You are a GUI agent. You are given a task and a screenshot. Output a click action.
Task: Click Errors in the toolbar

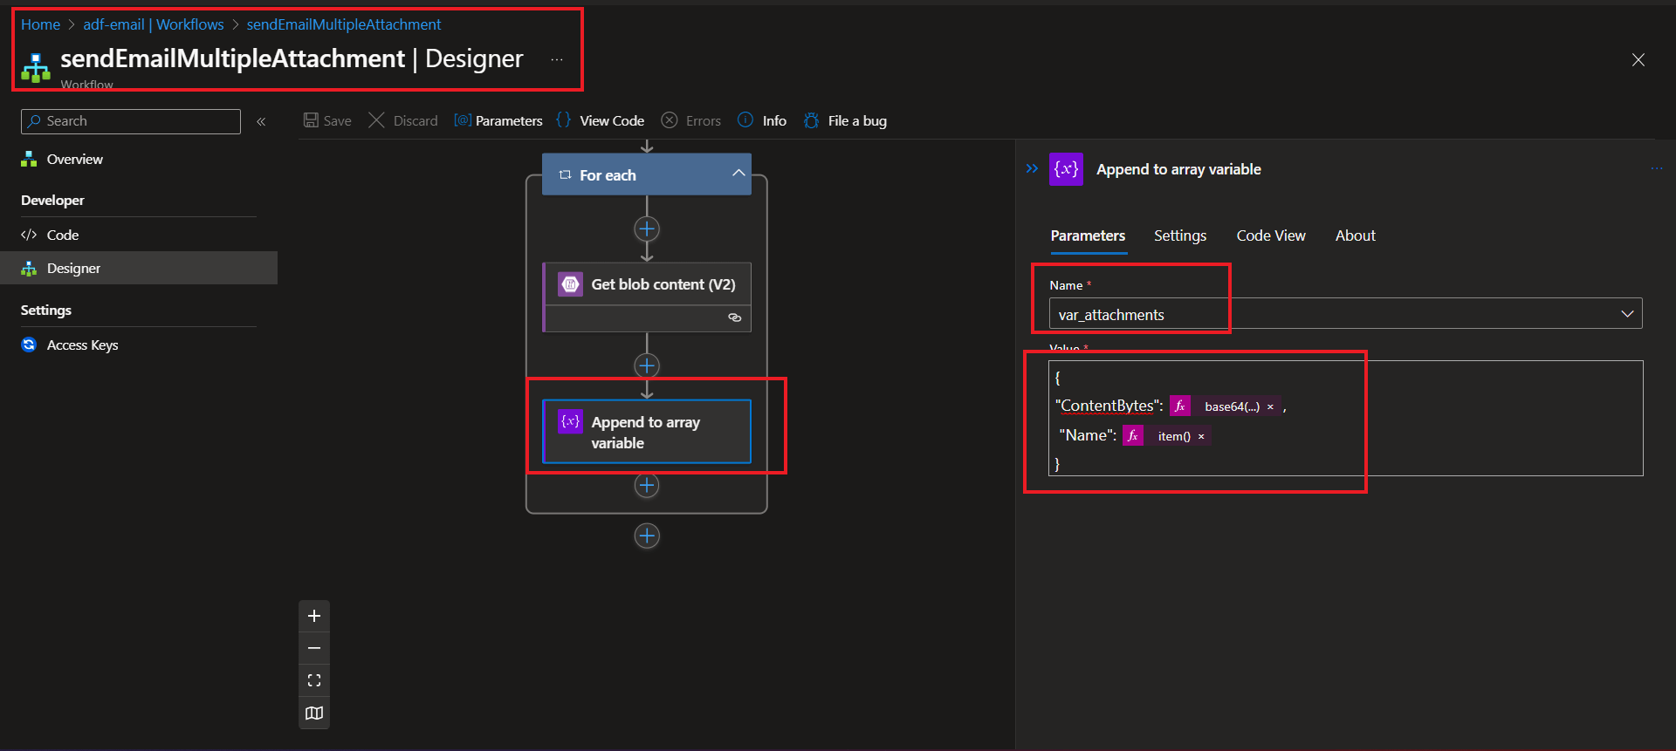704,121
